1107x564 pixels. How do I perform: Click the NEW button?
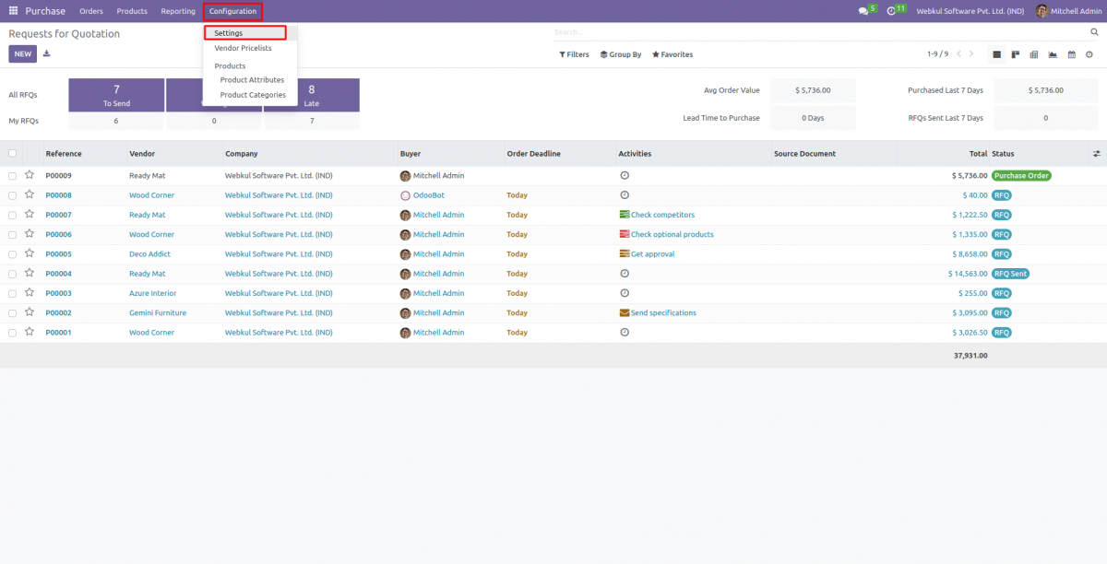(x=22, y=53)
